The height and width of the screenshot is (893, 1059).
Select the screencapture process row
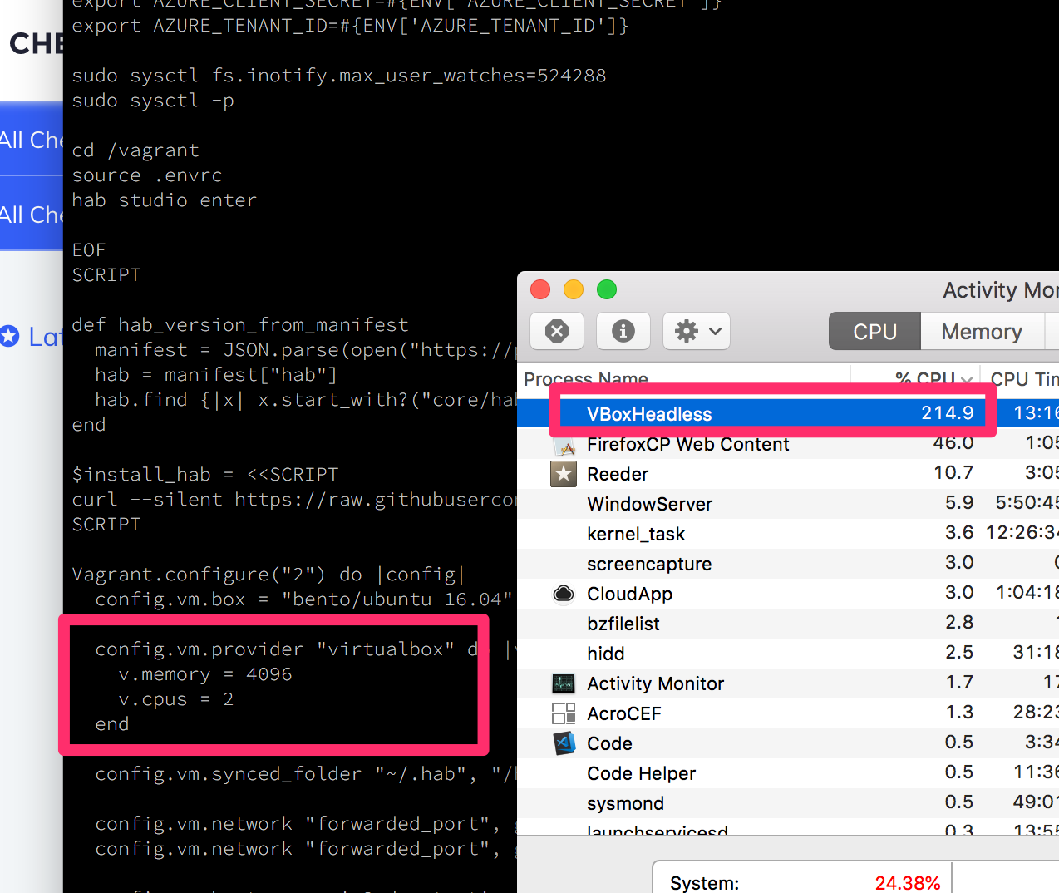pyautogui.click(x=788, y=563)
